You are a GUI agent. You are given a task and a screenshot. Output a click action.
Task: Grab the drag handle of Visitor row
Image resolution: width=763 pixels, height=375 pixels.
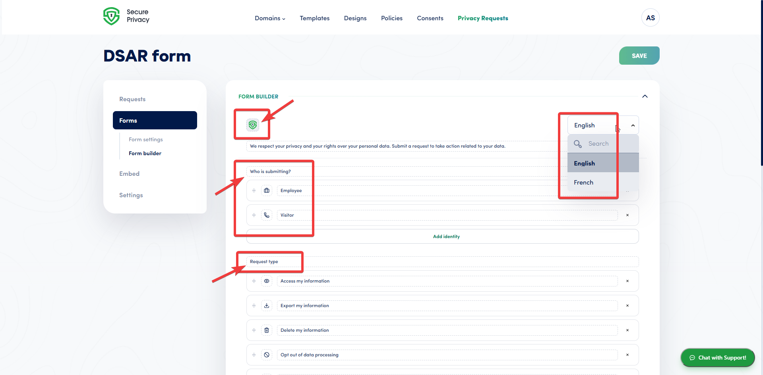254,215
